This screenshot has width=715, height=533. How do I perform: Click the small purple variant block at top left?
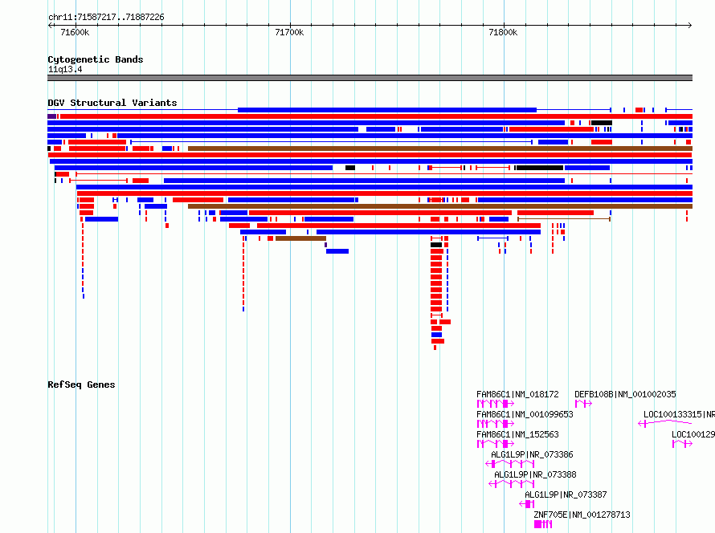pyautogui.click(x=51, y=116)
